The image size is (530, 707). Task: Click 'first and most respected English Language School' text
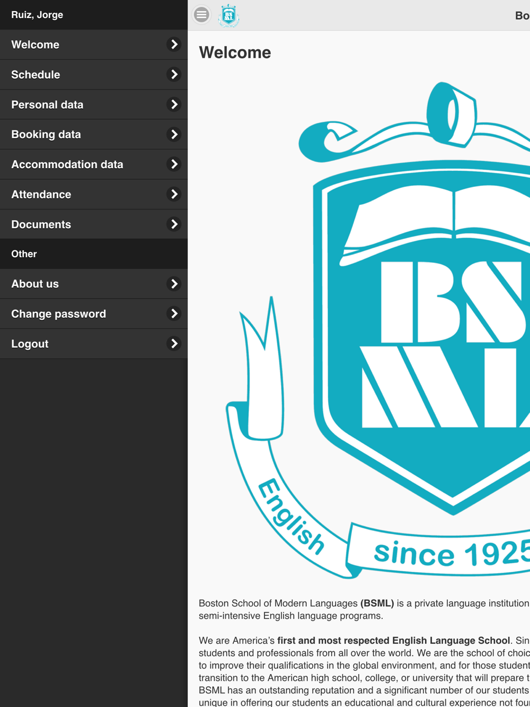point(393,641)
